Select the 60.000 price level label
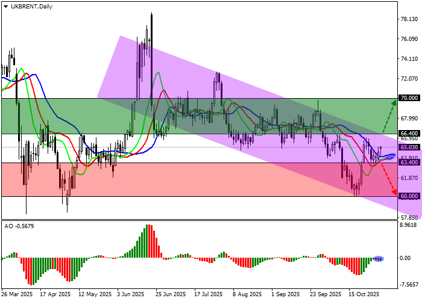The image size is (422, 301). [409, 196]
